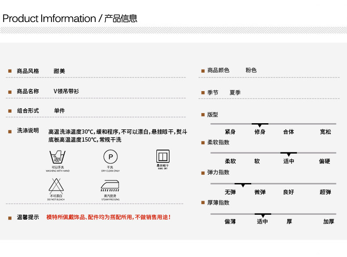The width and height of the screenshot is (347, 257).
Task: Click the 商品名称 label
Action: coord(28,91)
